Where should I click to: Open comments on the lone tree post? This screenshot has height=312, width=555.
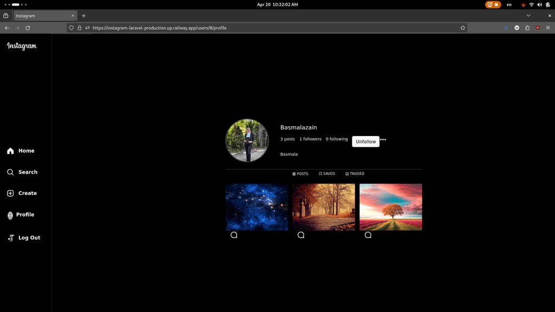click(x=368, y=235)
